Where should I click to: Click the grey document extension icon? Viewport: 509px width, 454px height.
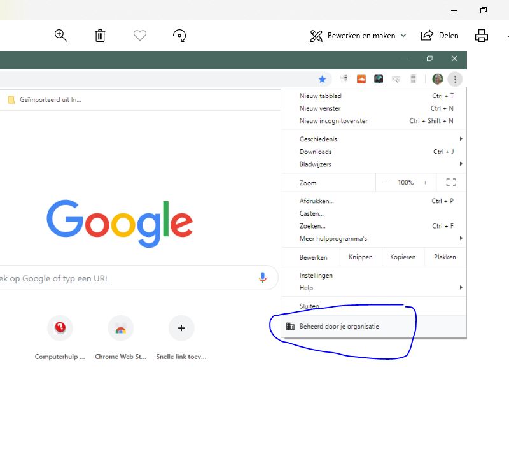point(413,79)
